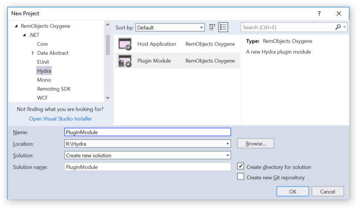Enable Create new Git repository

pyautogui.click(x=241, y=177)
